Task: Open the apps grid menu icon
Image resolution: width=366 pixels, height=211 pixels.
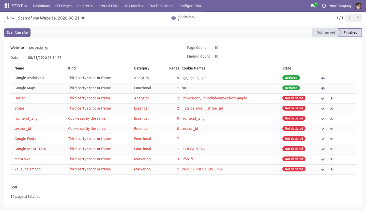Action: [x=7, y=6]
